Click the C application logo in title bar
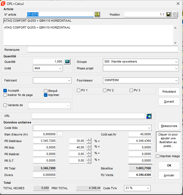183x195 pixels. point(3,4)
